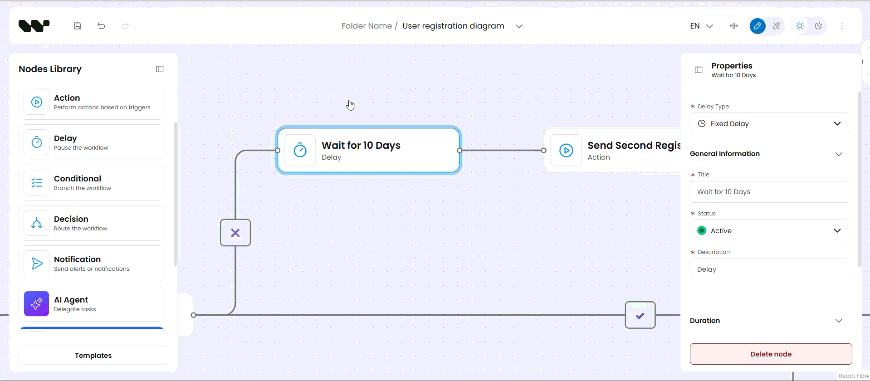Collapse the Properties panel icon
The height and width of the screenshot is (381, 870).
(699, 70)
